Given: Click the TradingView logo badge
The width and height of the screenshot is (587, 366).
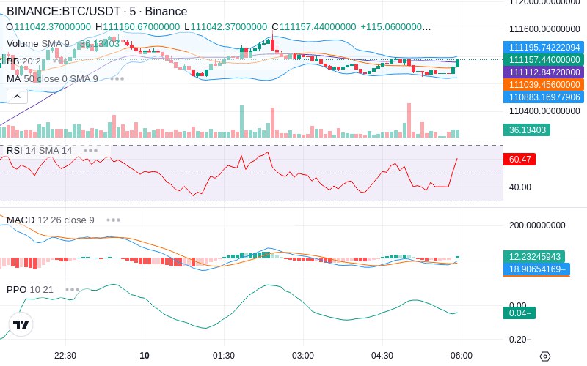Looking at the screenshot, I should (x=21, y=324).
